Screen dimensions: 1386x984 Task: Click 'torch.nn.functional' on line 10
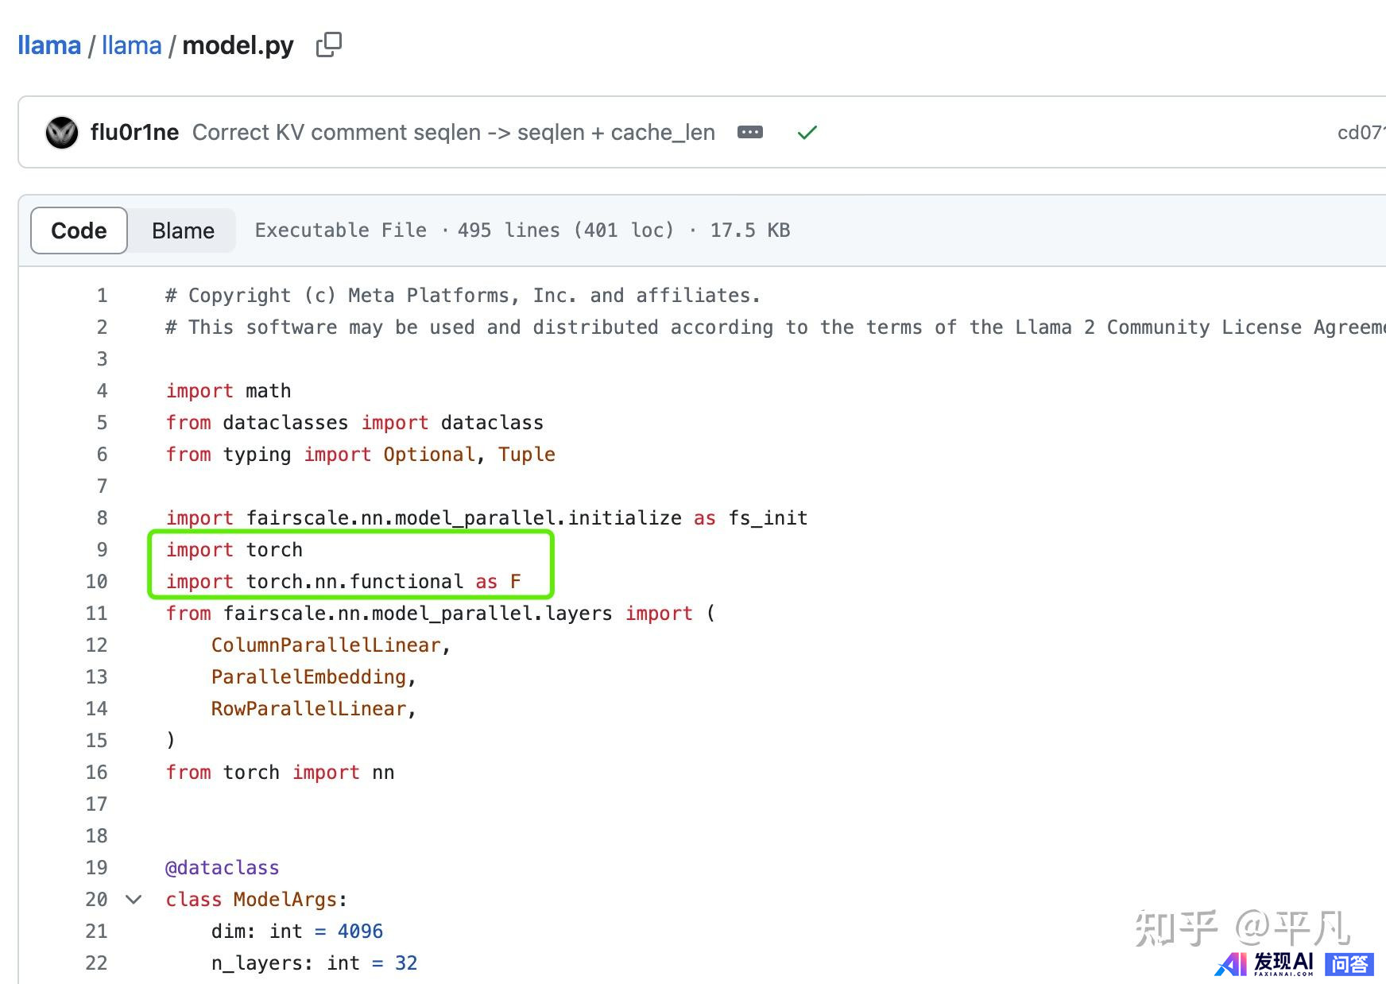coord(354,582)
